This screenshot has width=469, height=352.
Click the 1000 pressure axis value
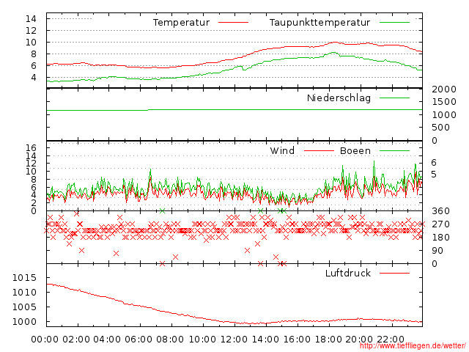tap(24, 322)
